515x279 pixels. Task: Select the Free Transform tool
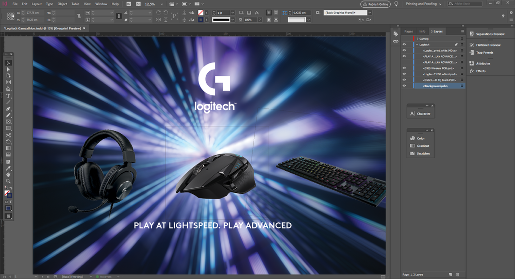click(8, 142)
